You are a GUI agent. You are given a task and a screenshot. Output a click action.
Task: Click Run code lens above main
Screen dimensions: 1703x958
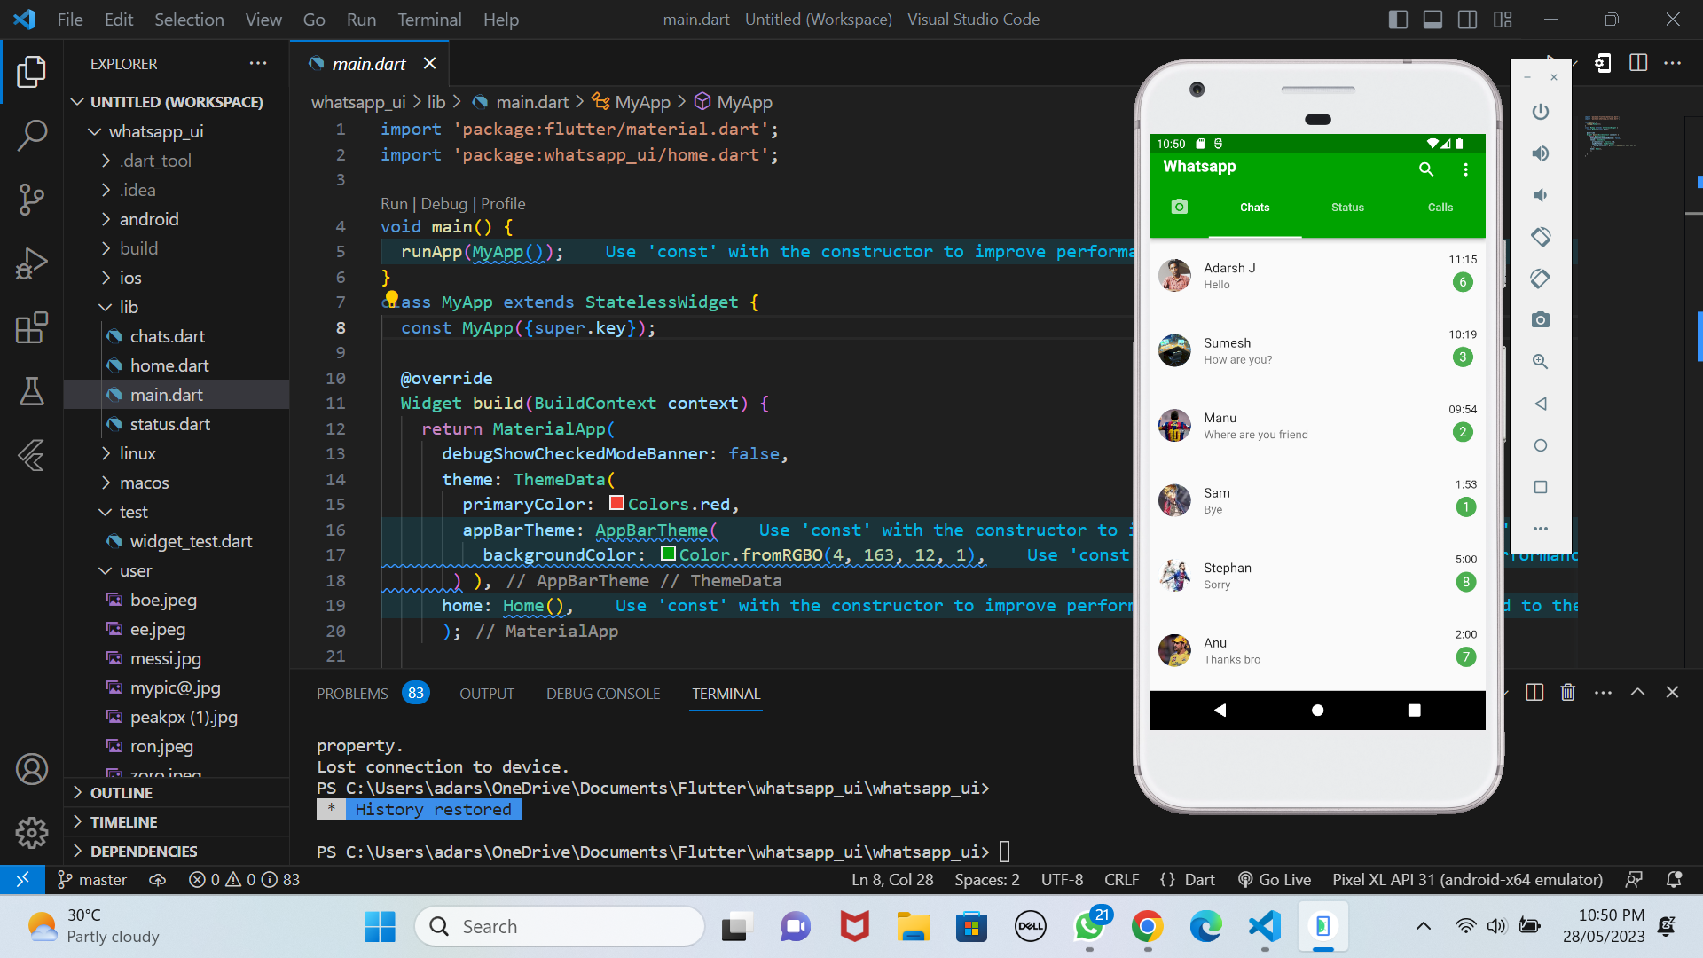394,204
